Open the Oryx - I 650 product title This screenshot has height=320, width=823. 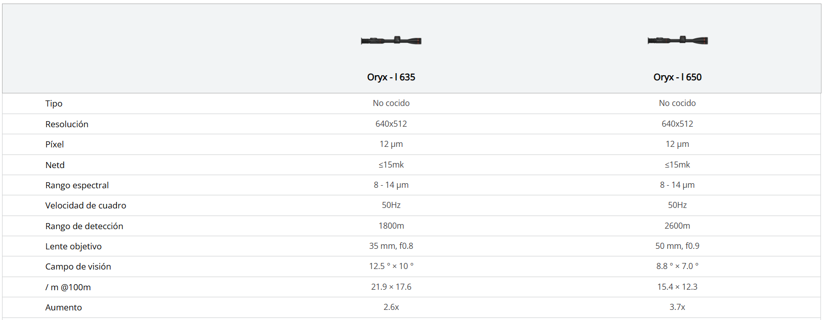(x=677, y=77)
